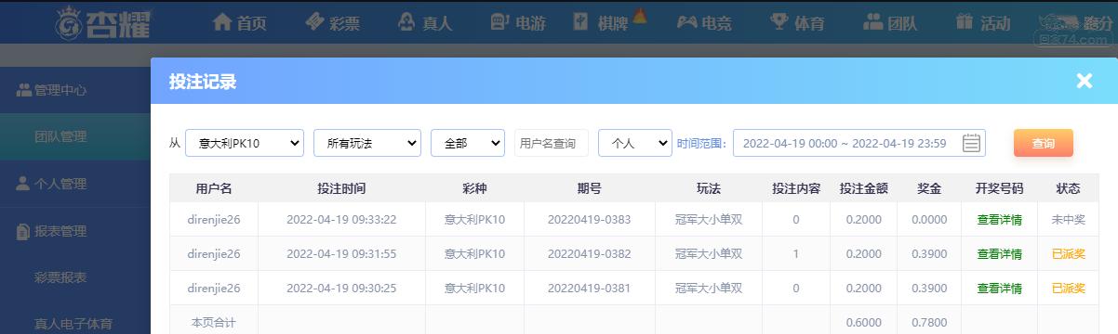This screenshot has height=334, width=1118.
Task: Open the calendar icon date picker
Action: coord(971,143)
